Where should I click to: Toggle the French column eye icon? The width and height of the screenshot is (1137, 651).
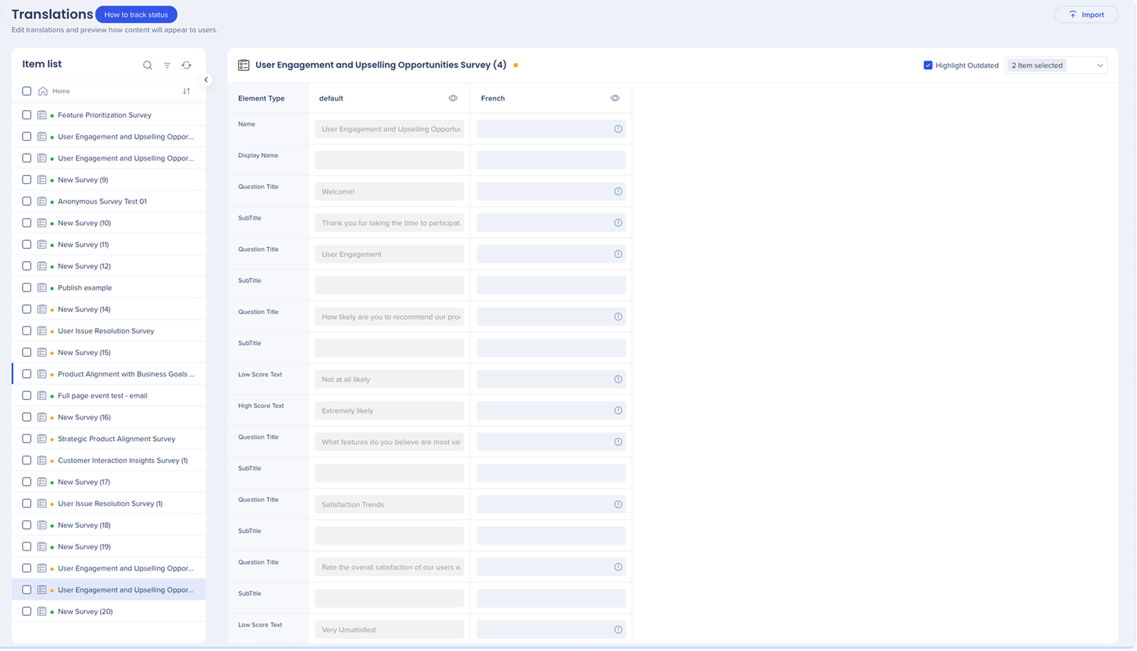pos(615,98)
